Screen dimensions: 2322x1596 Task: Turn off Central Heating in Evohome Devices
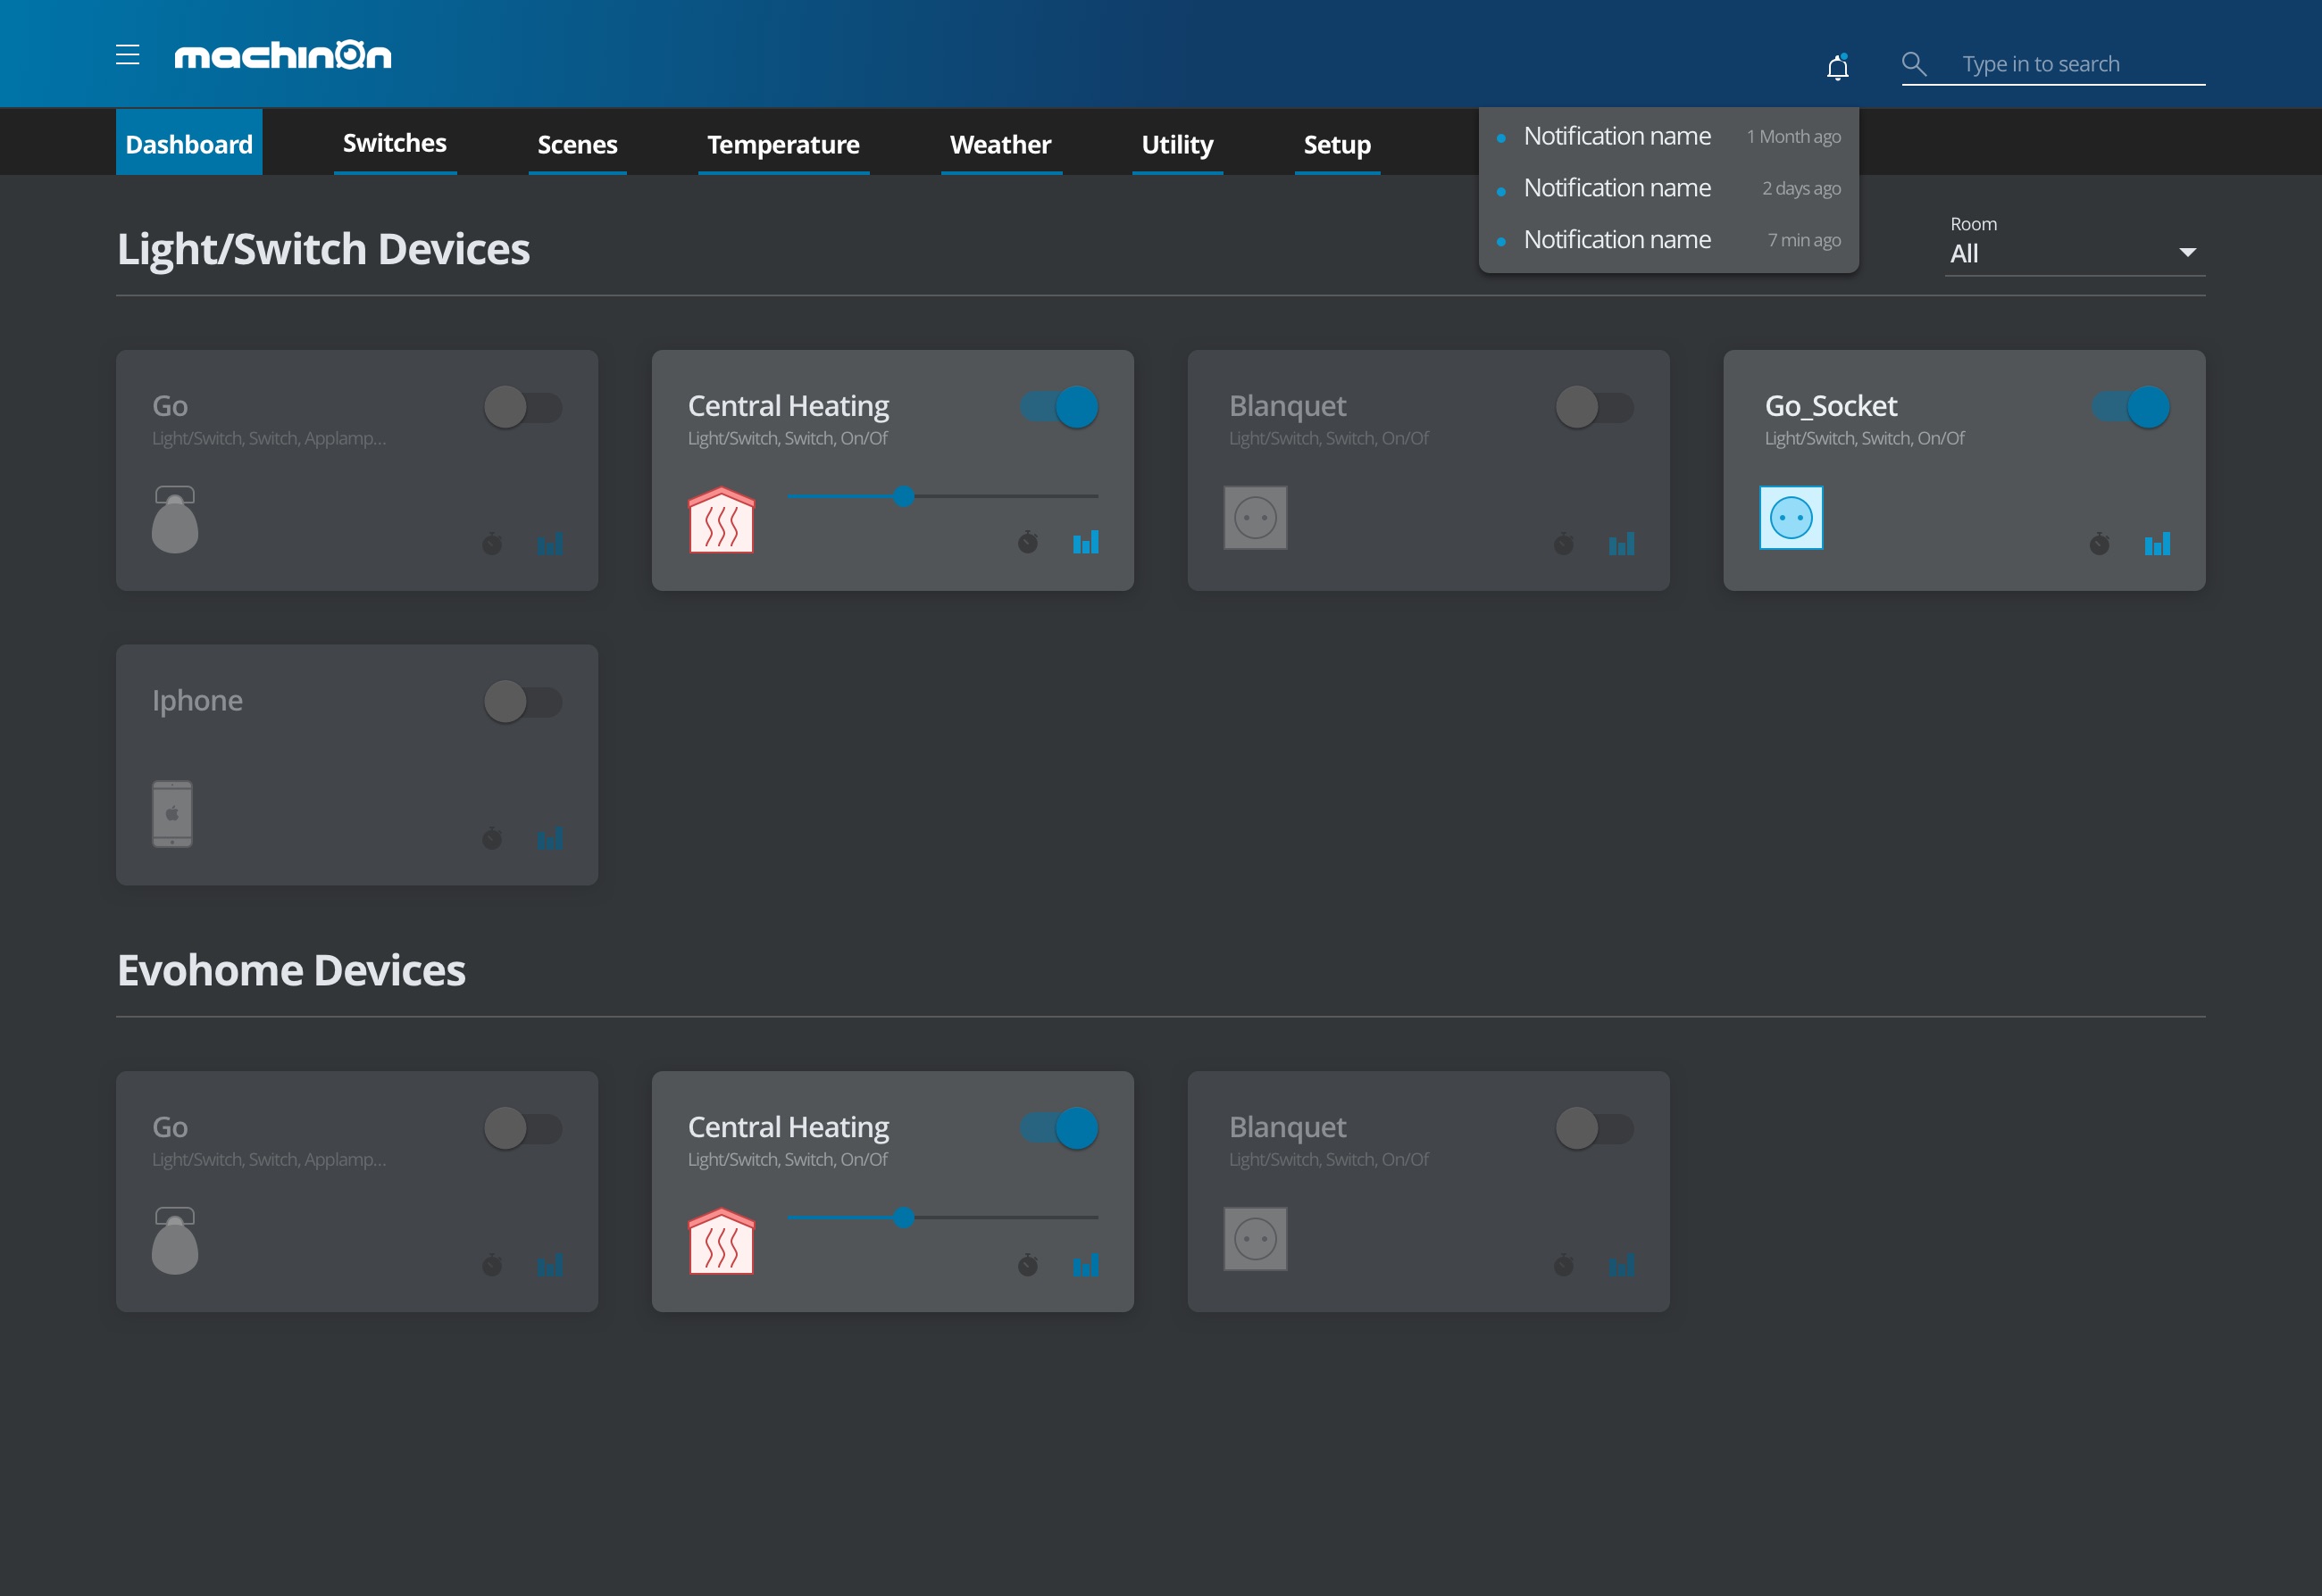click(1059, 1129)
